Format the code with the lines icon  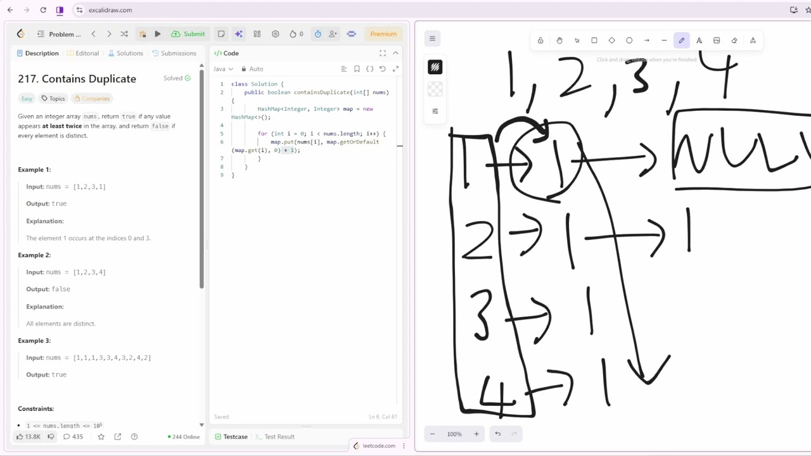click(x=344, y=69)
